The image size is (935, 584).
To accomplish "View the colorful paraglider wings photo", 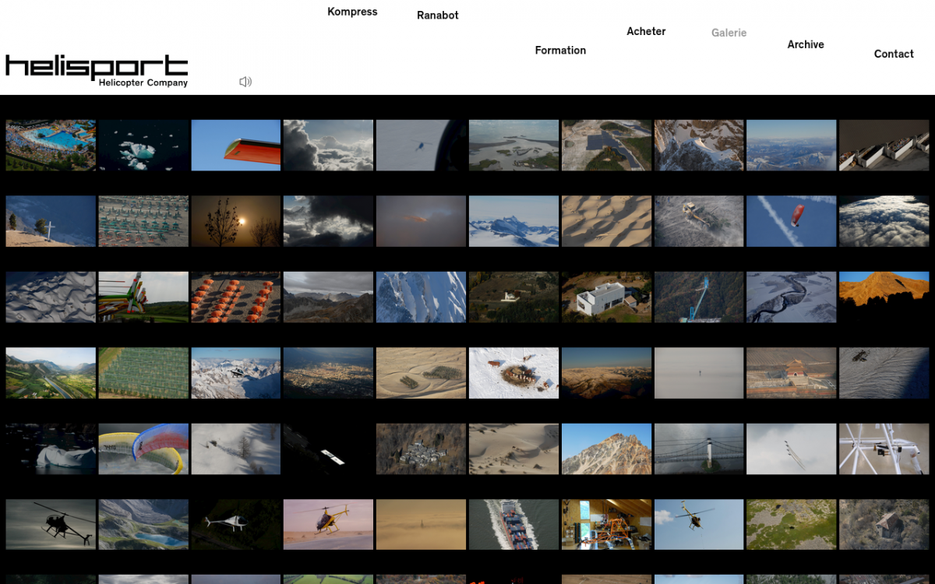I will [143, 449].
